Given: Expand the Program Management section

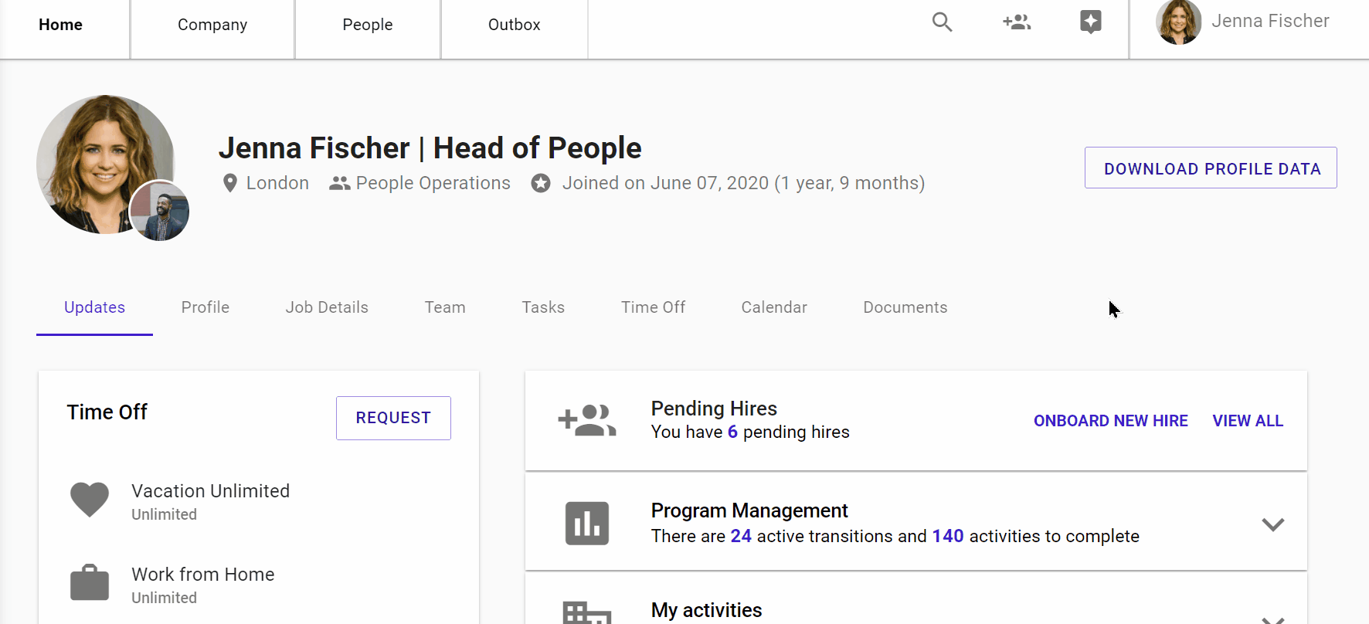Looking at the screenshot, I should 1272,524.
